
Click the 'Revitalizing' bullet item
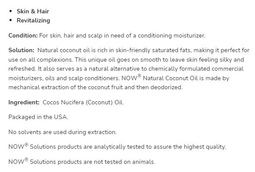coord(33,21)
